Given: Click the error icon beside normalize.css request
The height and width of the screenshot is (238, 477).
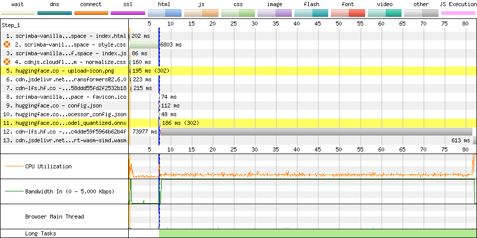Looking at the screenshot, I should tap(7, 62).
